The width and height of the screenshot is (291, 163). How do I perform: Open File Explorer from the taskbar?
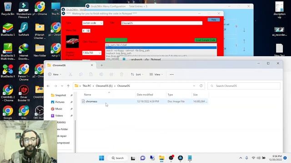pos(162,158)
